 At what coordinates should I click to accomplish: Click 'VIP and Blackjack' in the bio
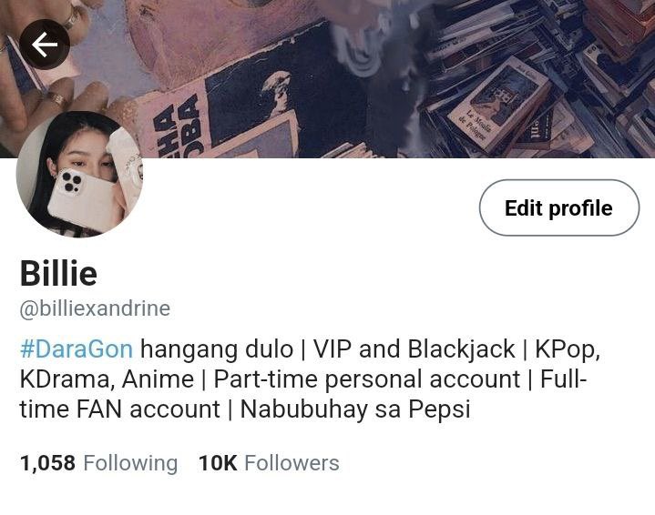click(414, 348)
